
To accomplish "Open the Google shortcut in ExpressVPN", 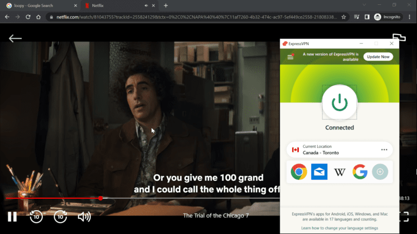I will (x=359, y=172).
